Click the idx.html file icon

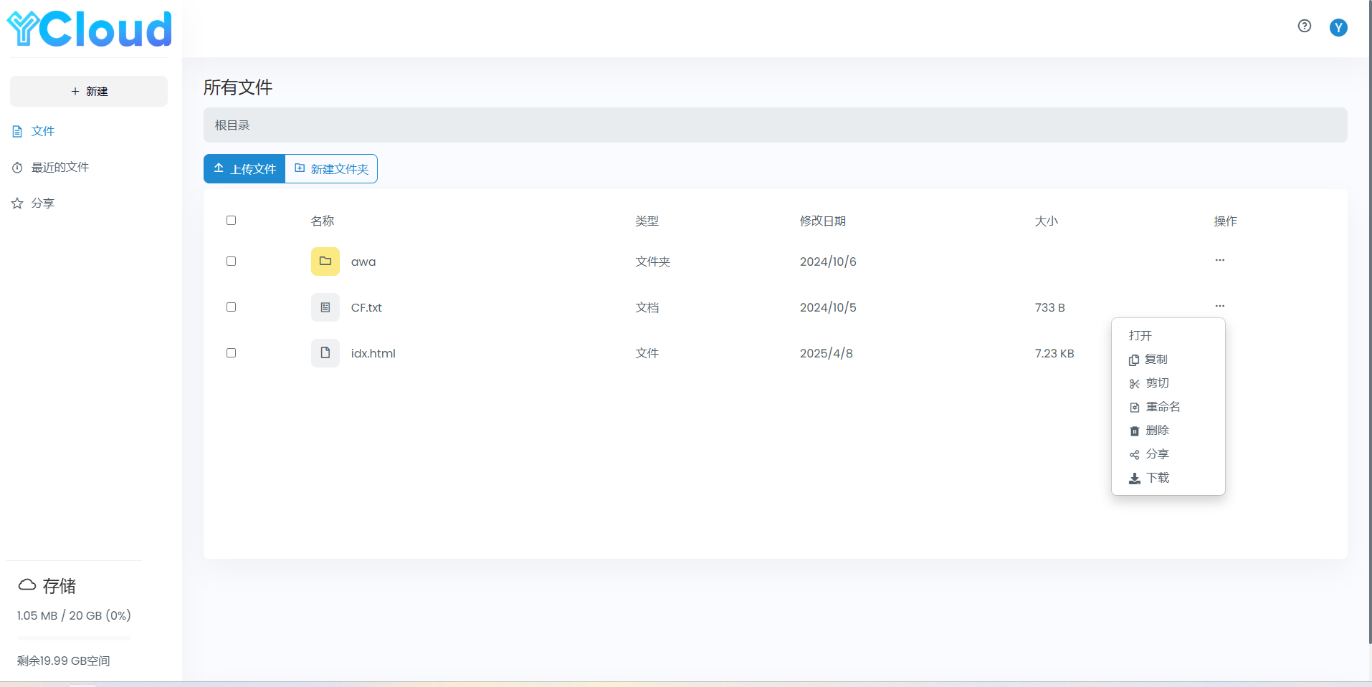point(325,353)
